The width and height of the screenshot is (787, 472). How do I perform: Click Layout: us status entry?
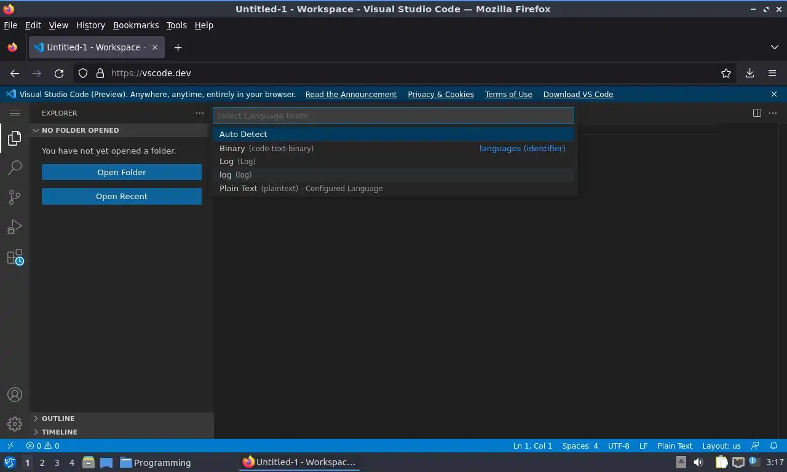(721, 446)
